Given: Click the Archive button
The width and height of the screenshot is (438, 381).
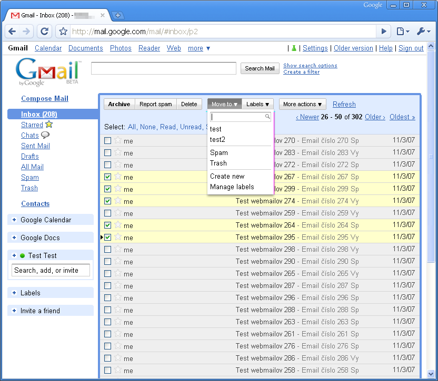Looking at the screenshot, I should click(119, 104).
